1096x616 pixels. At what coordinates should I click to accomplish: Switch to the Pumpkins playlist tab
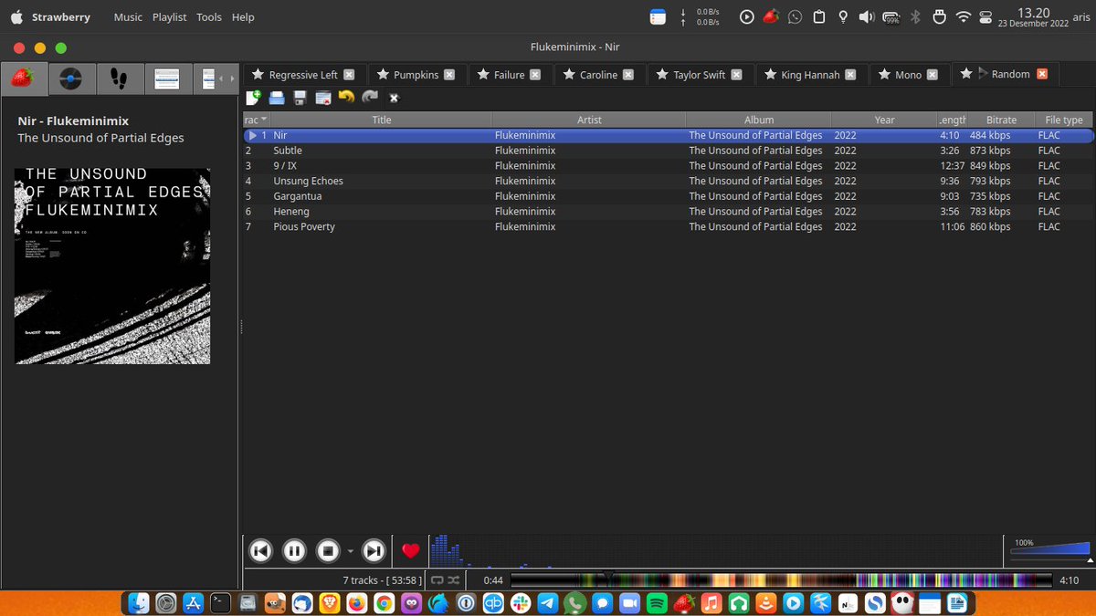click(416, 75)
